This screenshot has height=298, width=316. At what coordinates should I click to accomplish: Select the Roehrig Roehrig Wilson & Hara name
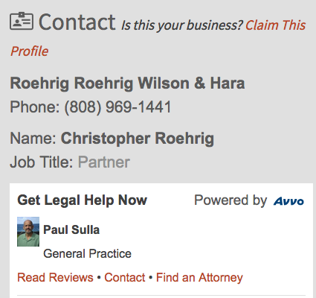(127, 83)
